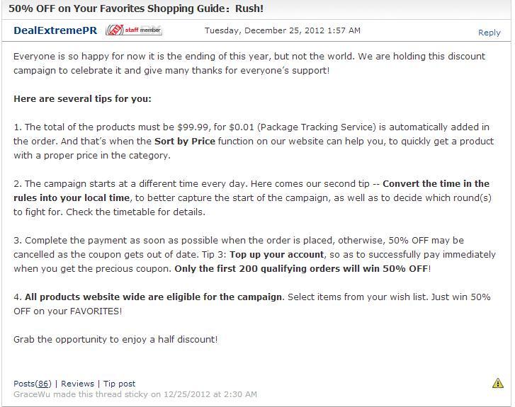Image resolution: width=515 pixels, height=407 pixels.
Task: Click the yellow warning report icon
Action: (x=497, y=383)
